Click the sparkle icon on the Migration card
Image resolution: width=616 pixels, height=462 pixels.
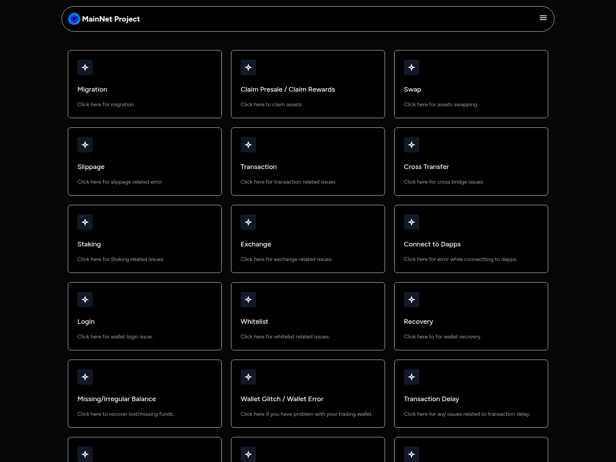[85, 67]
